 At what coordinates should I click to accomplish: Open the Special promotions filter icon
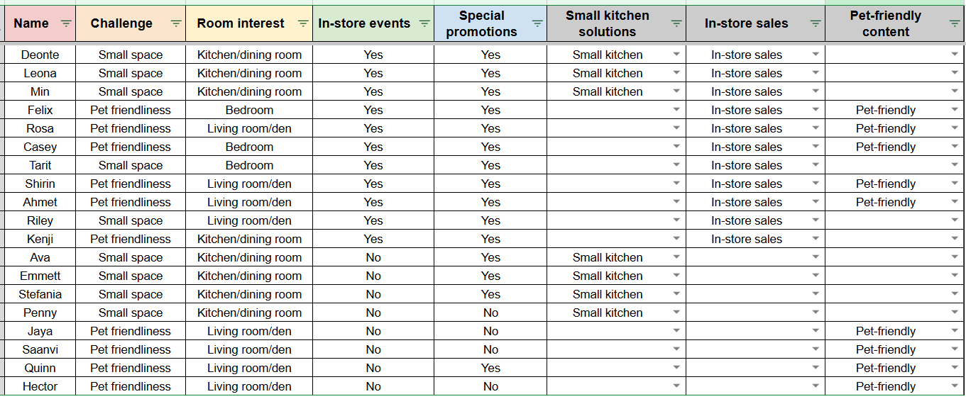click(537, 23)
